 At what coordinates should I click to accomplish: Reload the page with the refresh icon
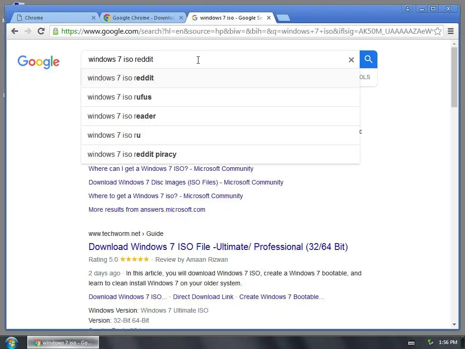coord(41,31)
